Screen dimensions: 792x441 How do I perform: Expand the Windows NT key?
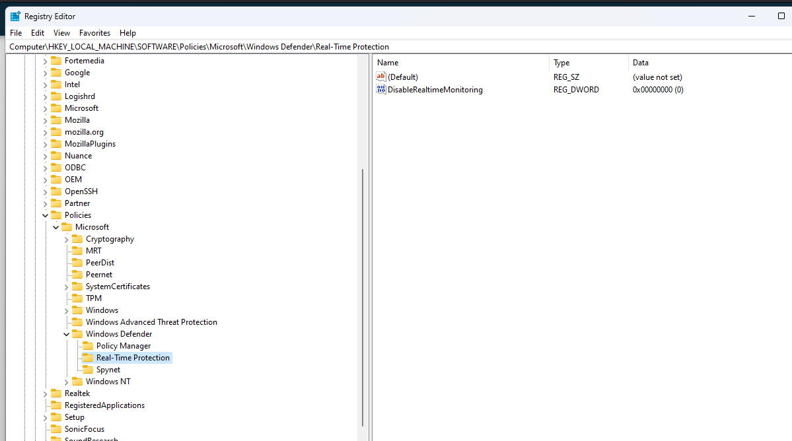coord(66,382)
